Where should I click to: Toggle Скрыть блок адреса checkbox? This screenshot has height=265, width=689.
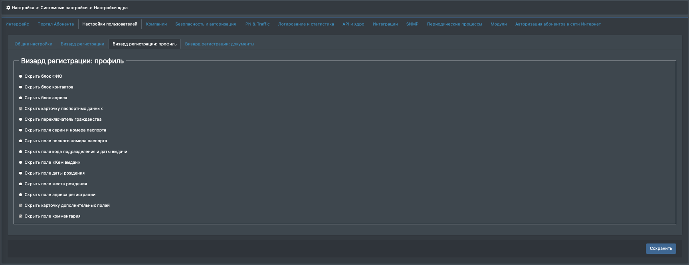coord(21,98)
